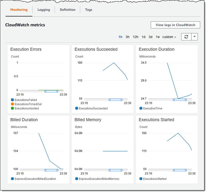Click ExecutionTime legend series icon

(141, 108)
